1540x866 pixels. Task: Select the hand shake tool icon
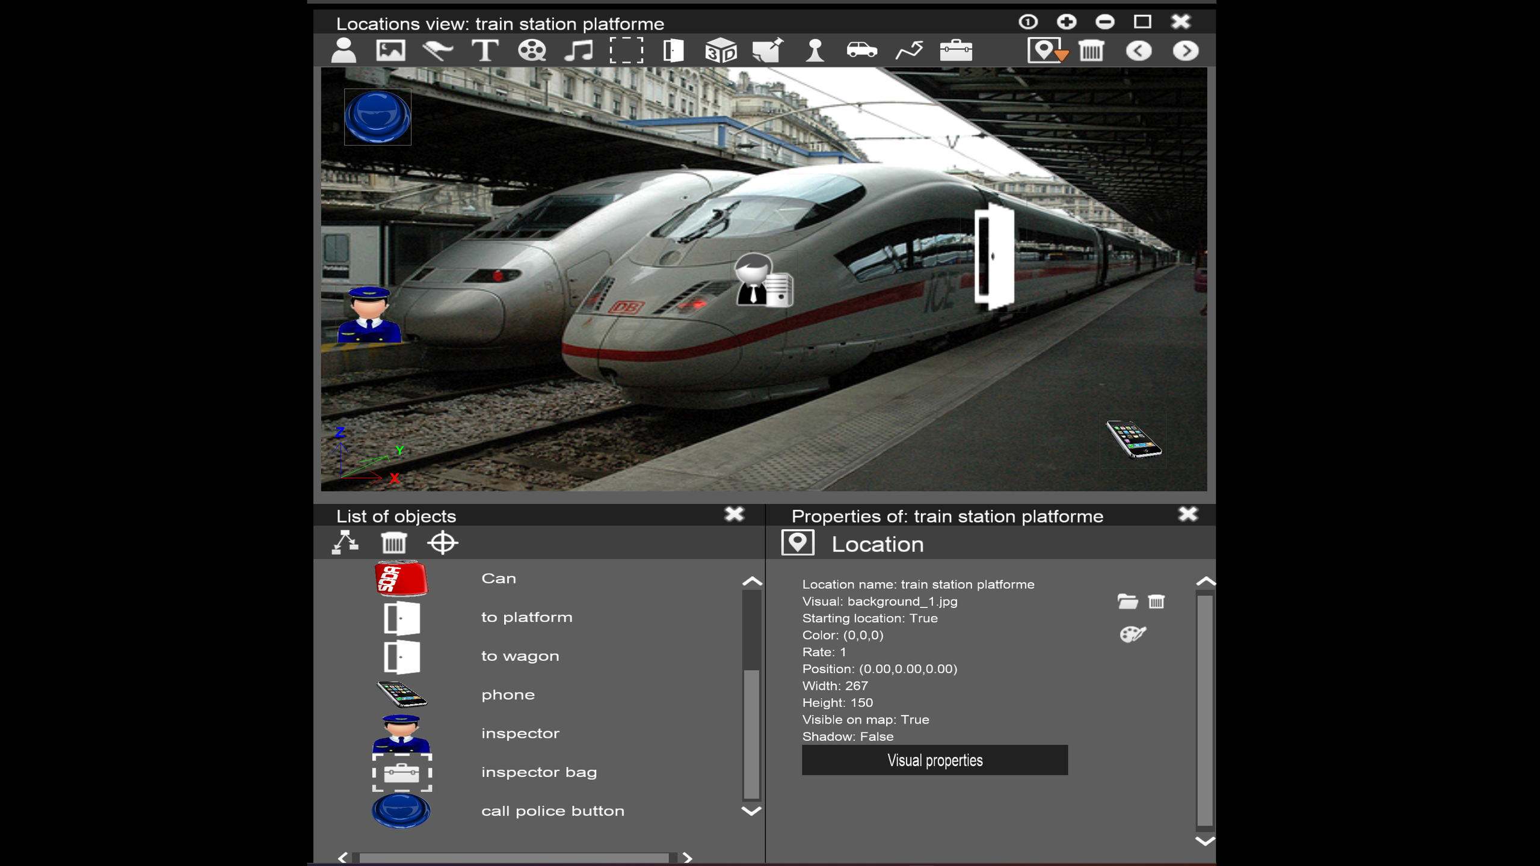point(437,51)
